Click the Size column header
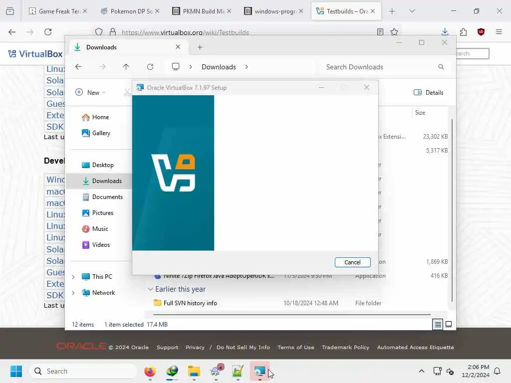 click(x=420, y=113)
